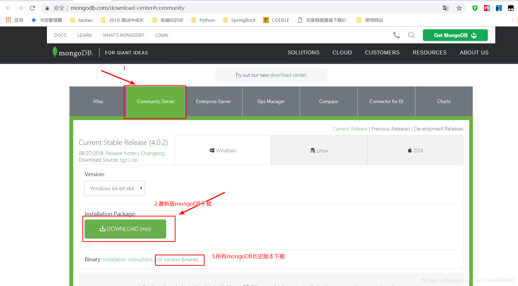Open the DOCS menu item
Image resolution: width=518 pixels, height=286 pixels.
pos(60,35)
